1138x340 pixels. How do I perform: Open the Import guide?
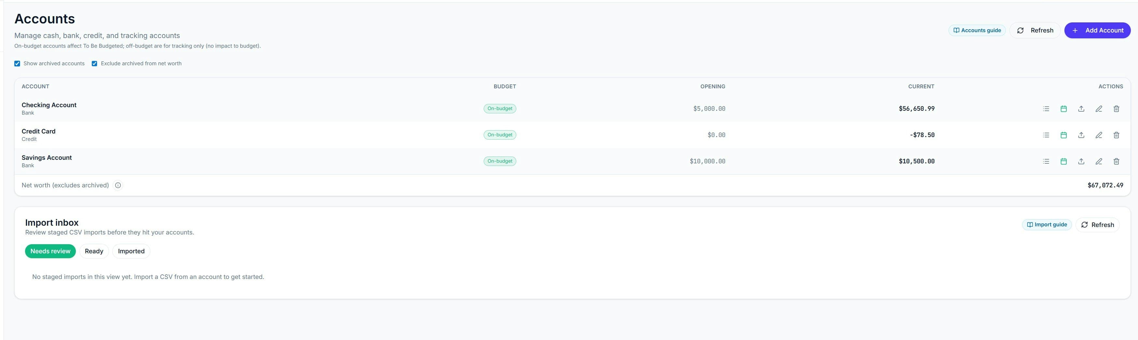pos(1046,224)
